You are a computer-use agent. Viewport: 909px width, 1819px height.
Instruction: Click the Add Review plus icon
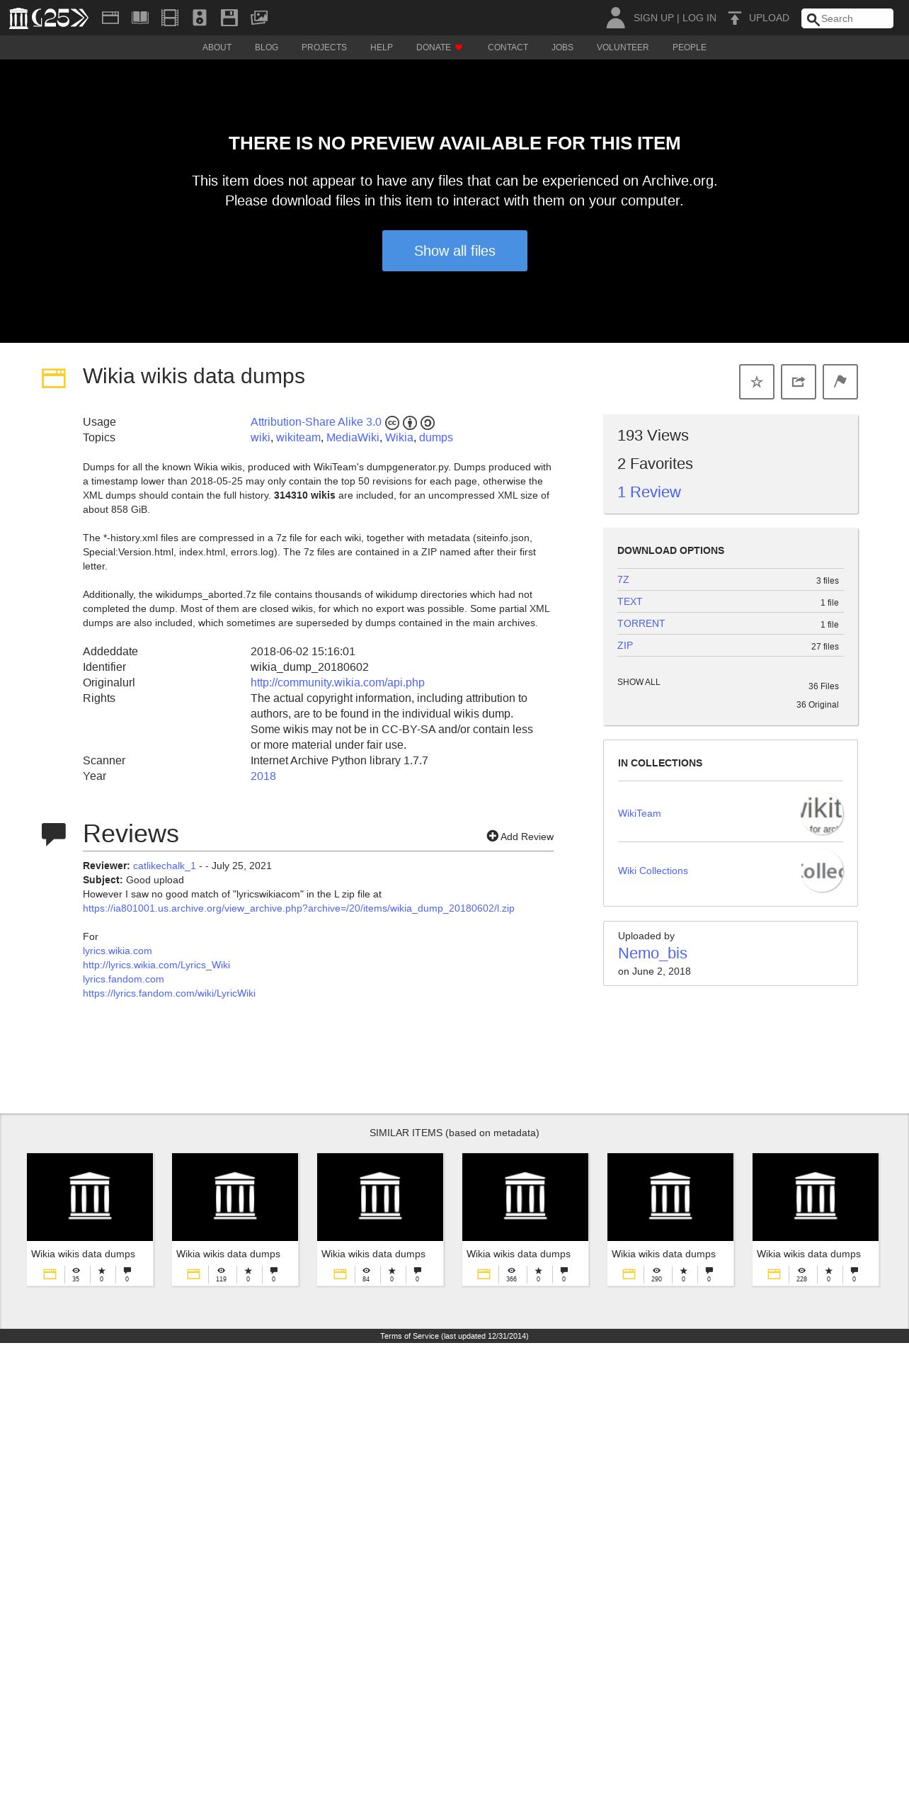tap(493, 836)
